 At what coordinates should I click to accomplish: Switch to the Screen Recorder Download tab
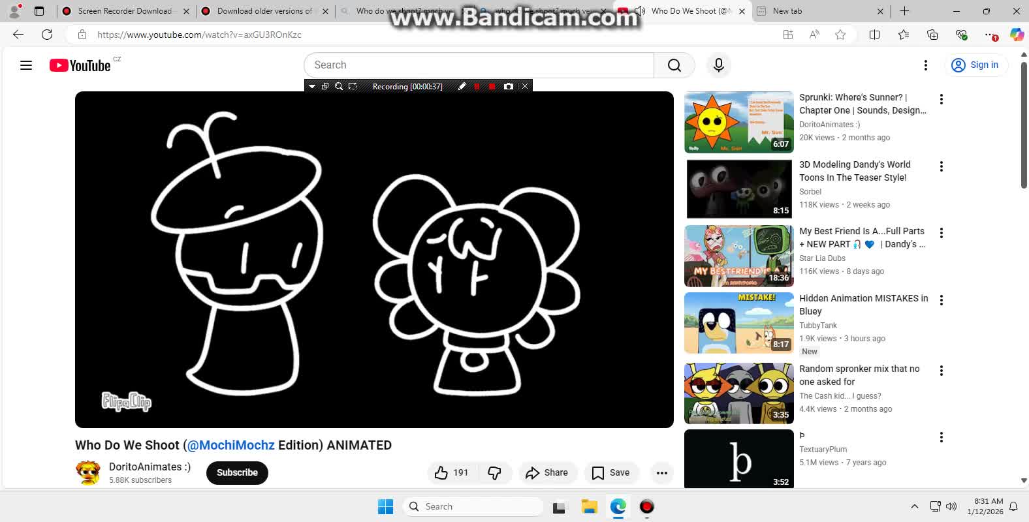coord(124,11)
